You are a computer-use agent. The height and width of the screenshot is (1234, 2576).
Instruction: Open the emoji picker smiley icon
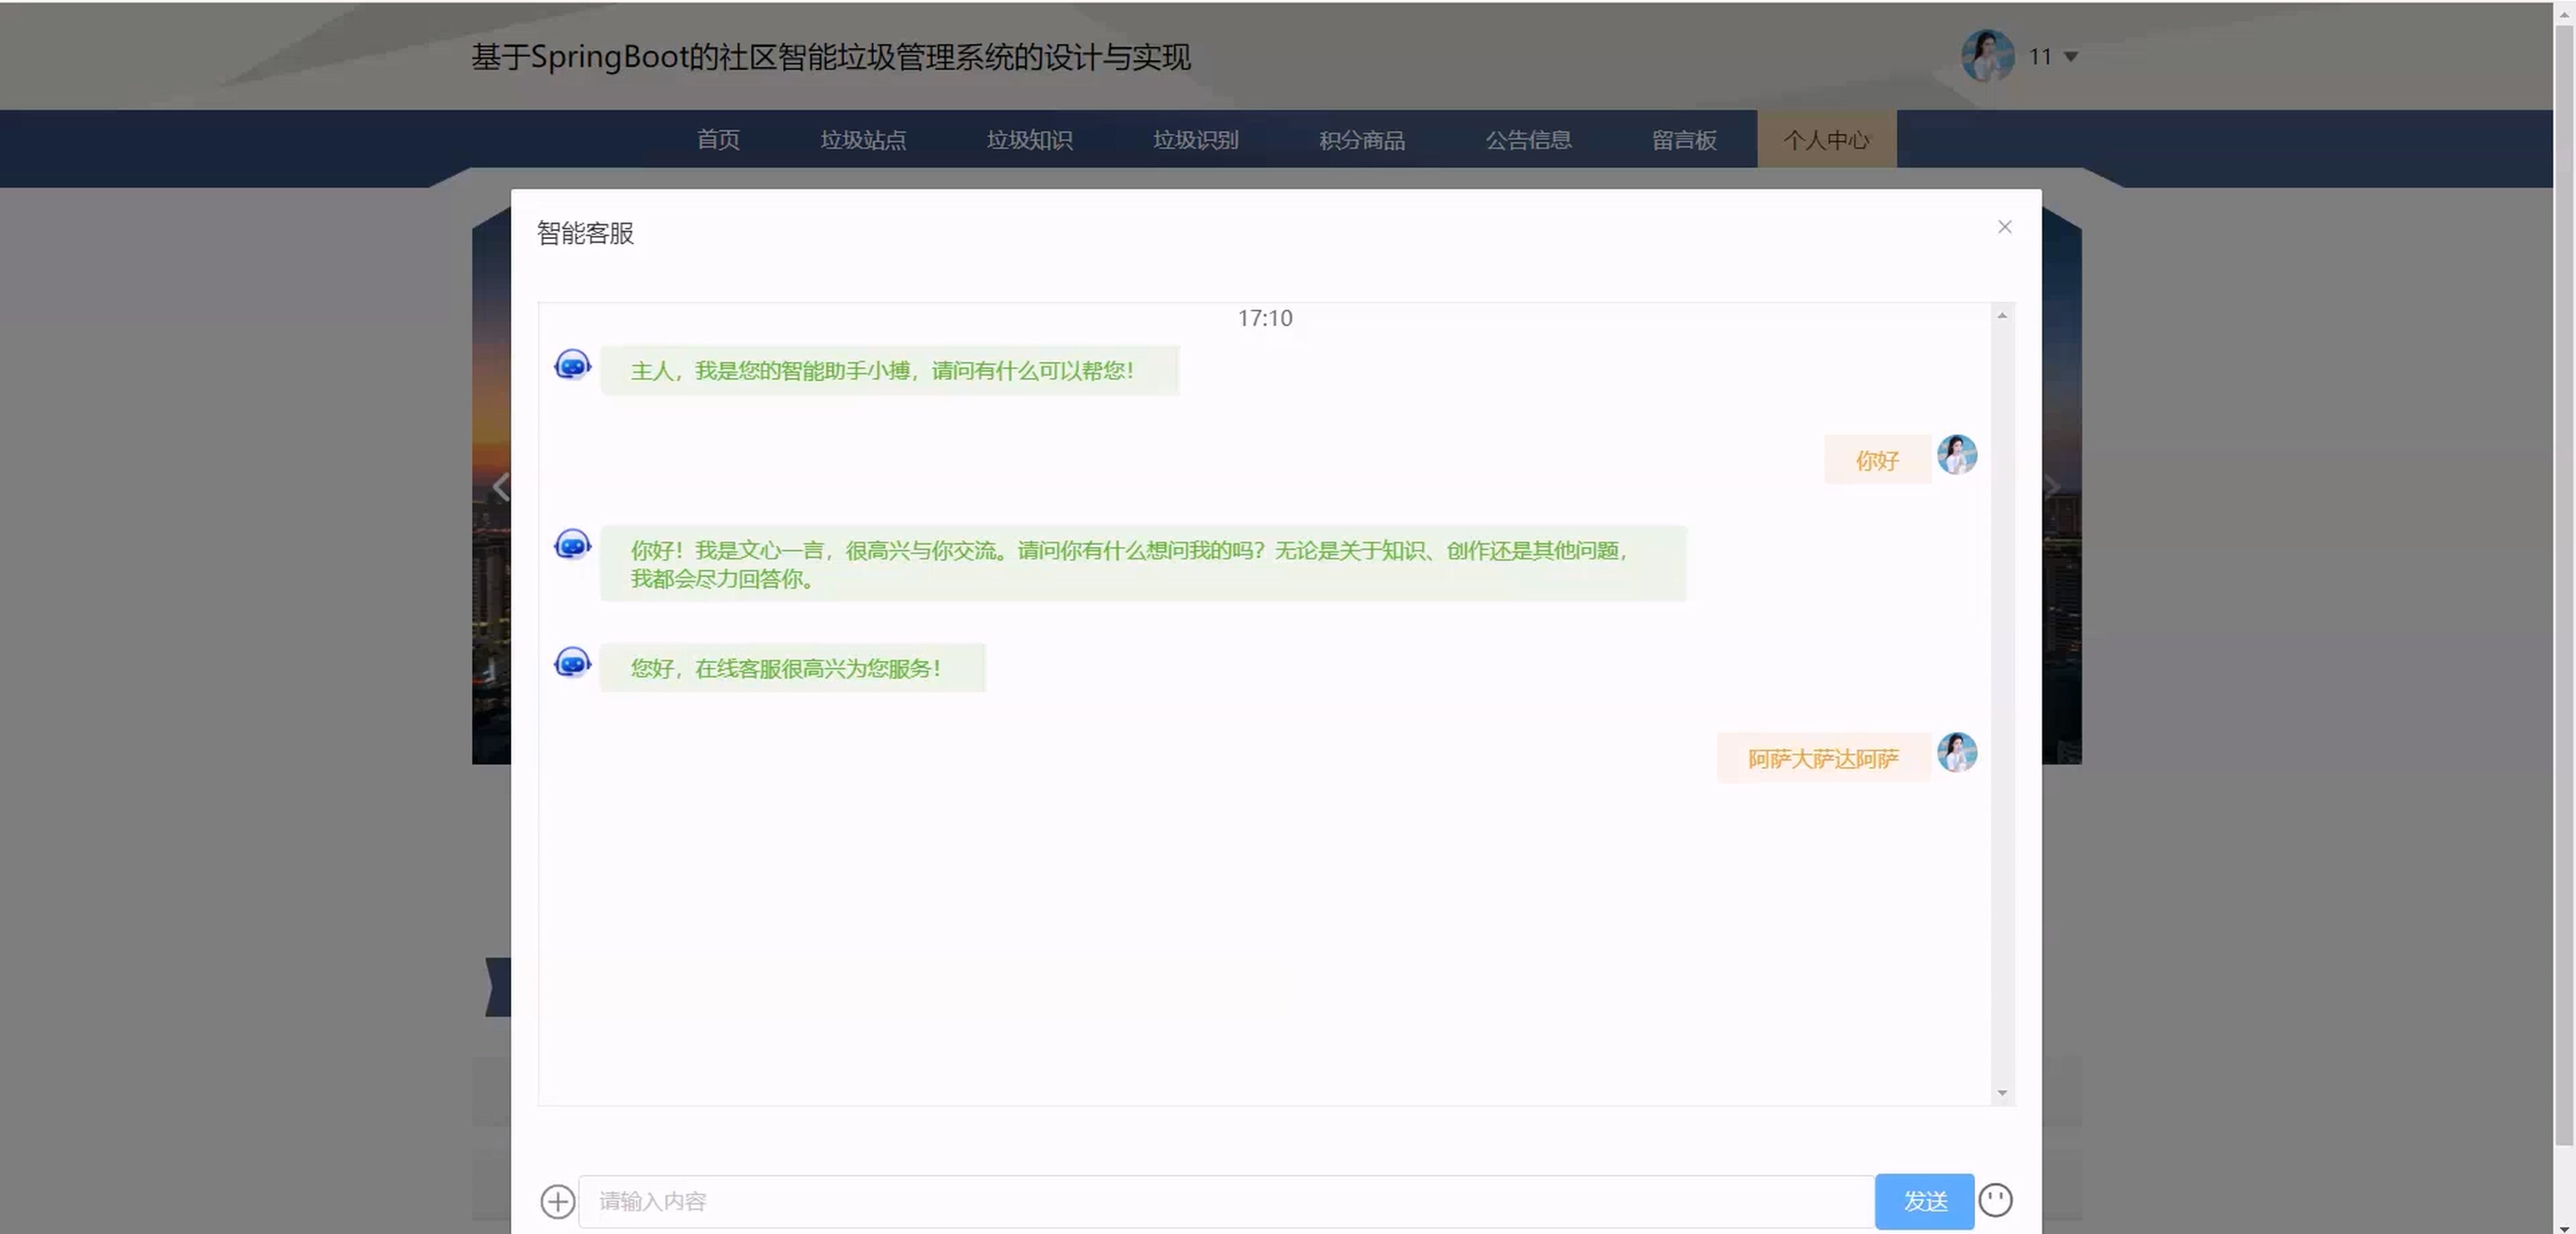point(1995,1200)
